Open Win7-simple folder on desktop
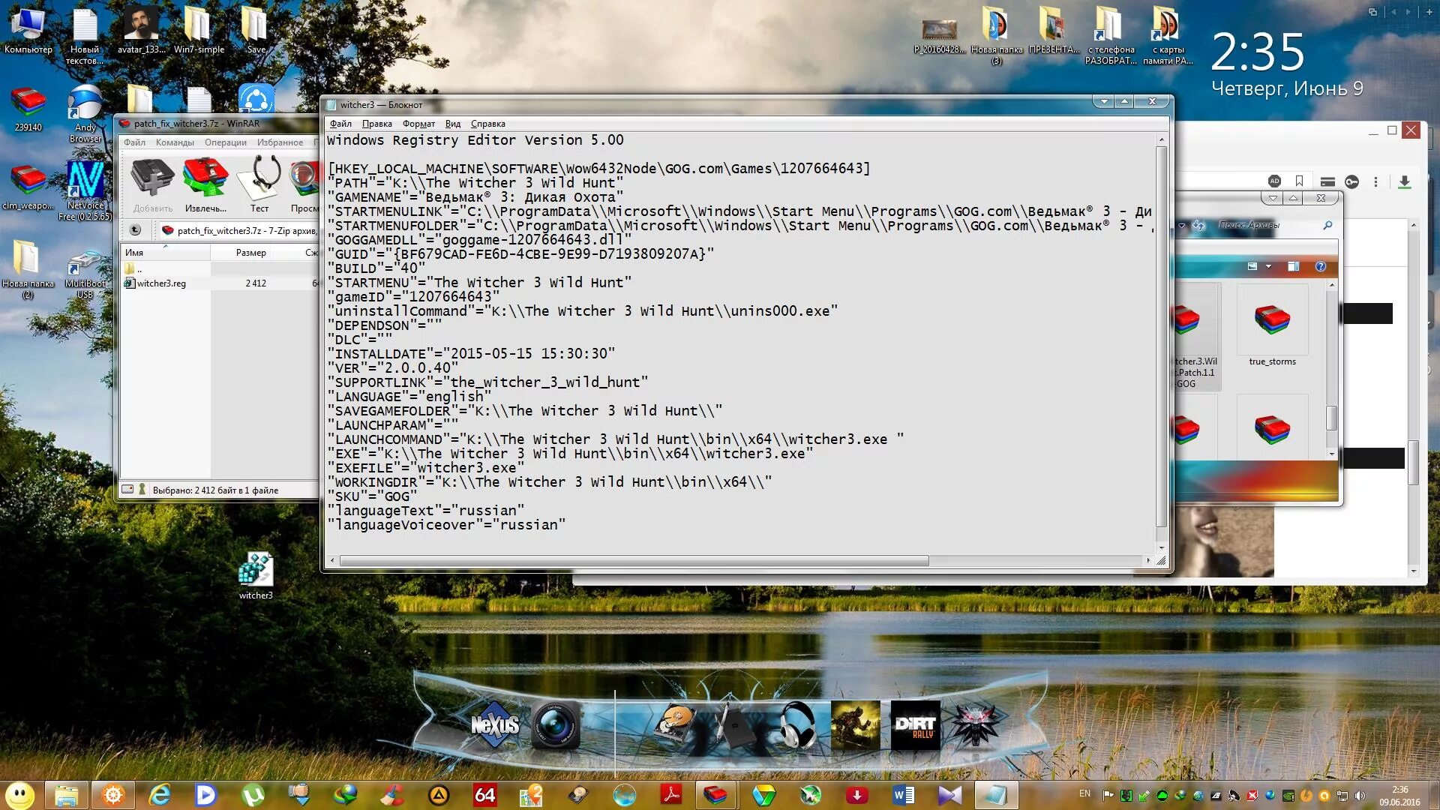 199,30
